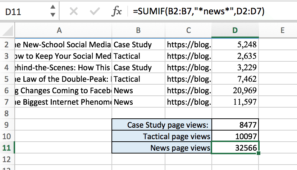Viewport: 297px width, 170px height.
Task: Click cell with total 10097
Action: pos(235,136)
